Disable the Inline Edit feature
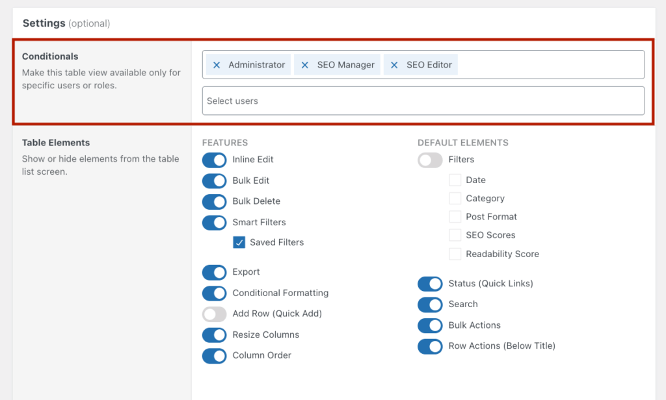The height and width of the screenshot is (400, 666). click(x=214, y=160)
